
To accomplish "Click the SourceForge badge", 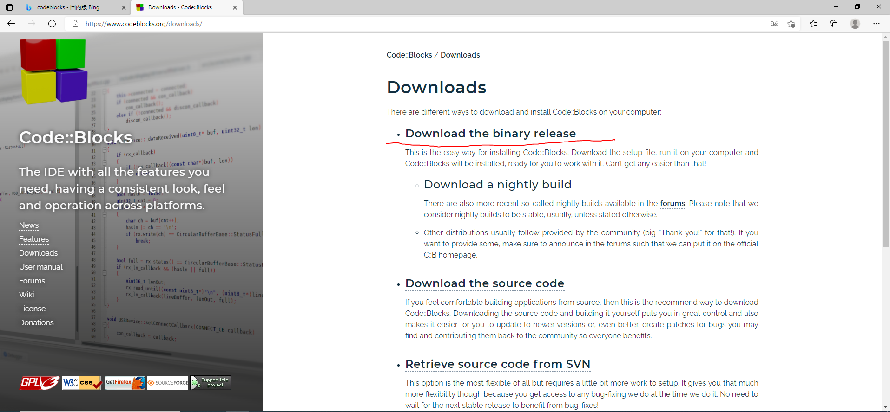I will [x=168, y=383].
